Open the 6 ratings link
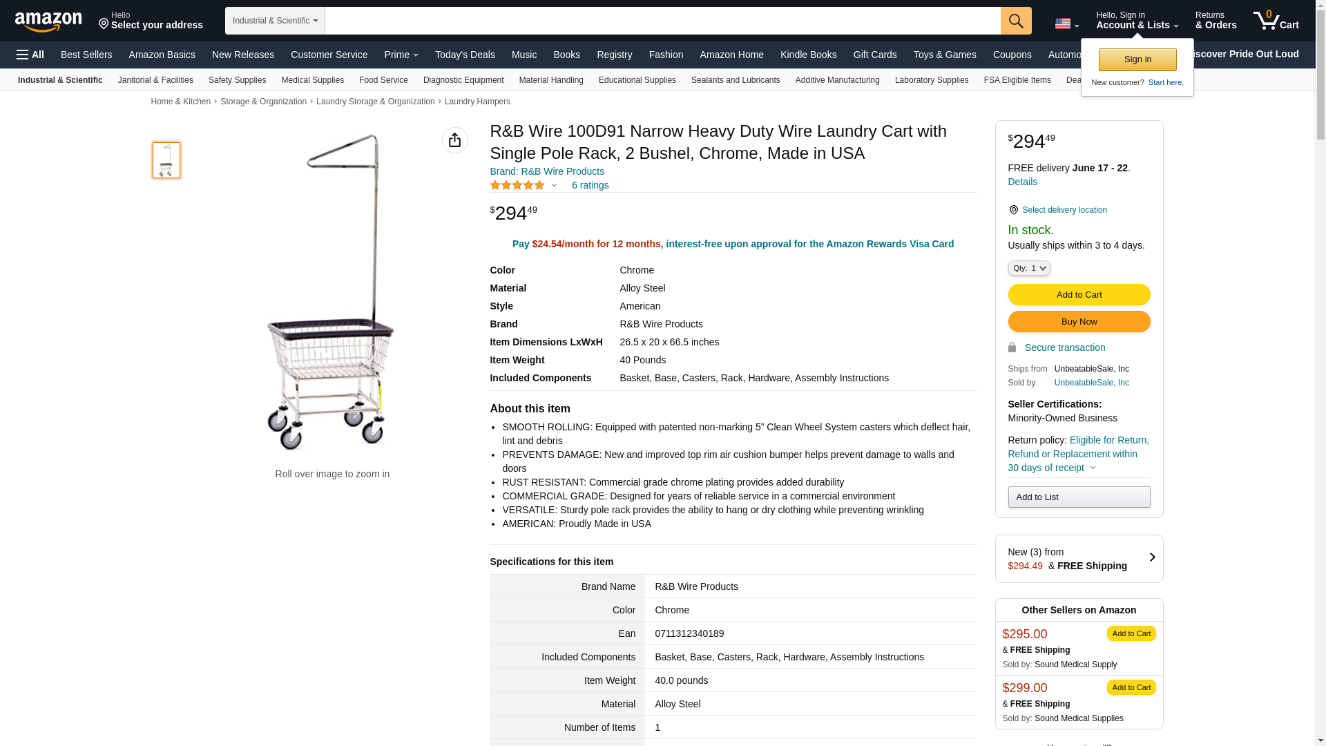The height and width of the screenshot is (746, 1326). click(590, 185)
